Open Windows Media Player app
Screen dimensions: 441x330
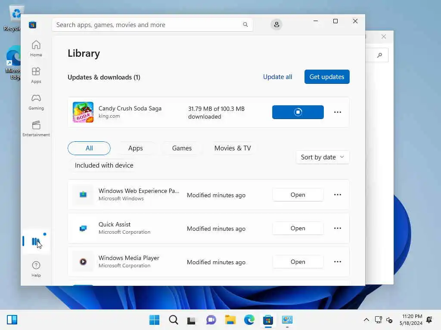click(x=298, y=262)
